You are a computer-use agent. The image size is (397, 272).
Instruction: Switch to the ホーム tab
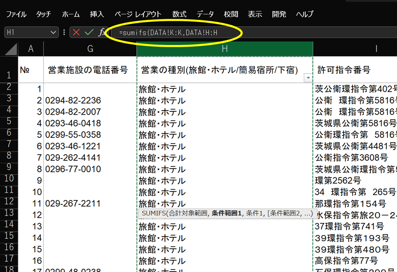(71, 14)
